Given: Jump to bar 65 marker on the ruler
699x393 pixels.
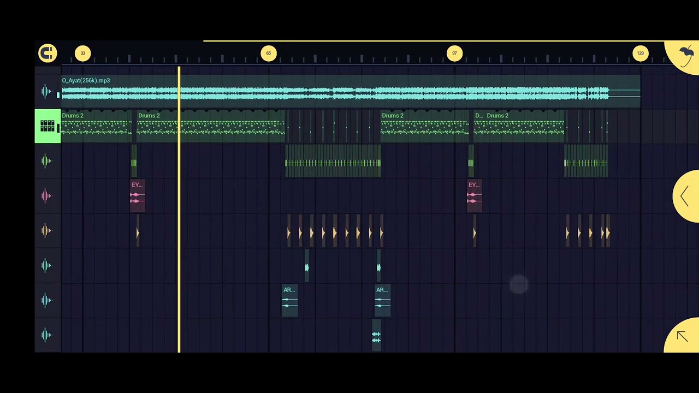Looking at the screenshot, I should (269, 53).
